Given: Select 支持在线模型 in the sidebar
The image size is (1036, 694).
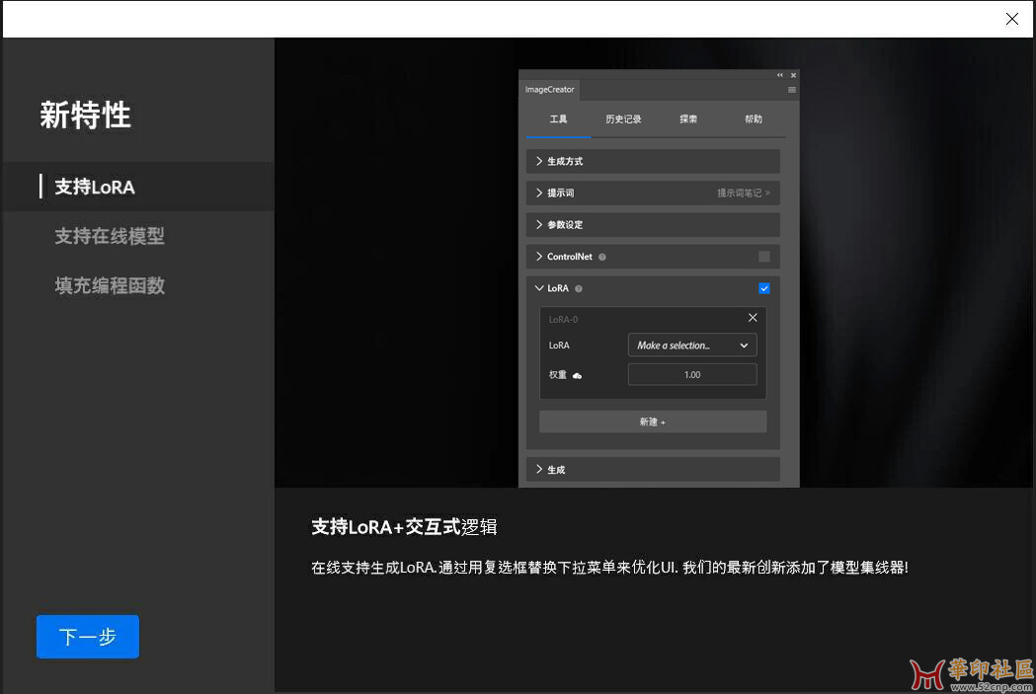Looking at the screenshot, I should (x=110, y=236).
